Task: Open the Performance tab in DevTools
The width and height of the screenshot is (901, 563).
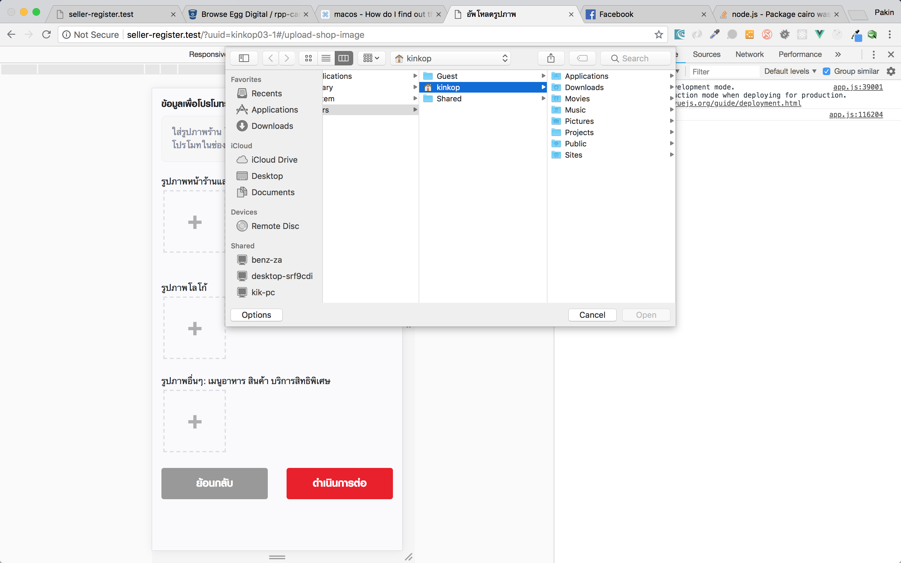Action: [800, 54]
